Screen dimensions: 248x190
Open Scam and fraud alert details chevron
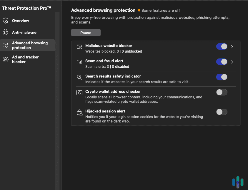pos(232,62)
